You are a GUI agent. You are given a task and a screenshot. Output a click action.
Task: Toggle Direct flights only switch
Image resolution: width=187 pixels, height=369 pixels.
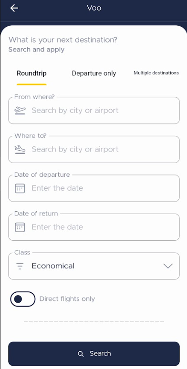point(23,299)
